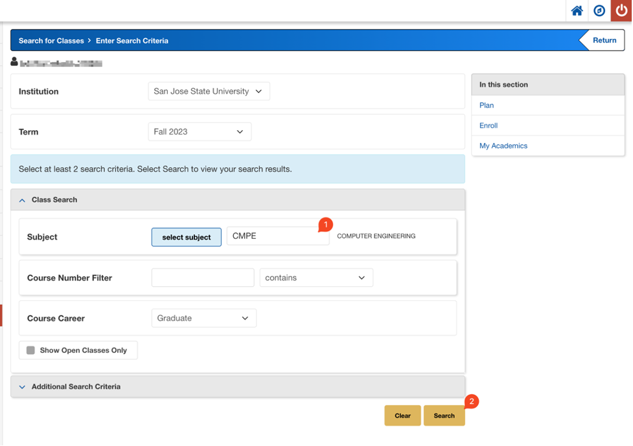This screenshot has height=446, width=633.
Task: Open Plan in the section menu
Action: coord(487,106)
